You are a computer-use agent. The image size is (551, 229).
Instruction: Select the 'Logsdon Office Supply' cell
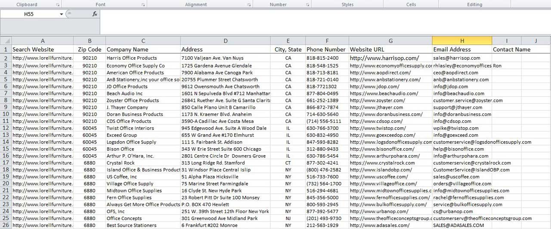(143, 142)
